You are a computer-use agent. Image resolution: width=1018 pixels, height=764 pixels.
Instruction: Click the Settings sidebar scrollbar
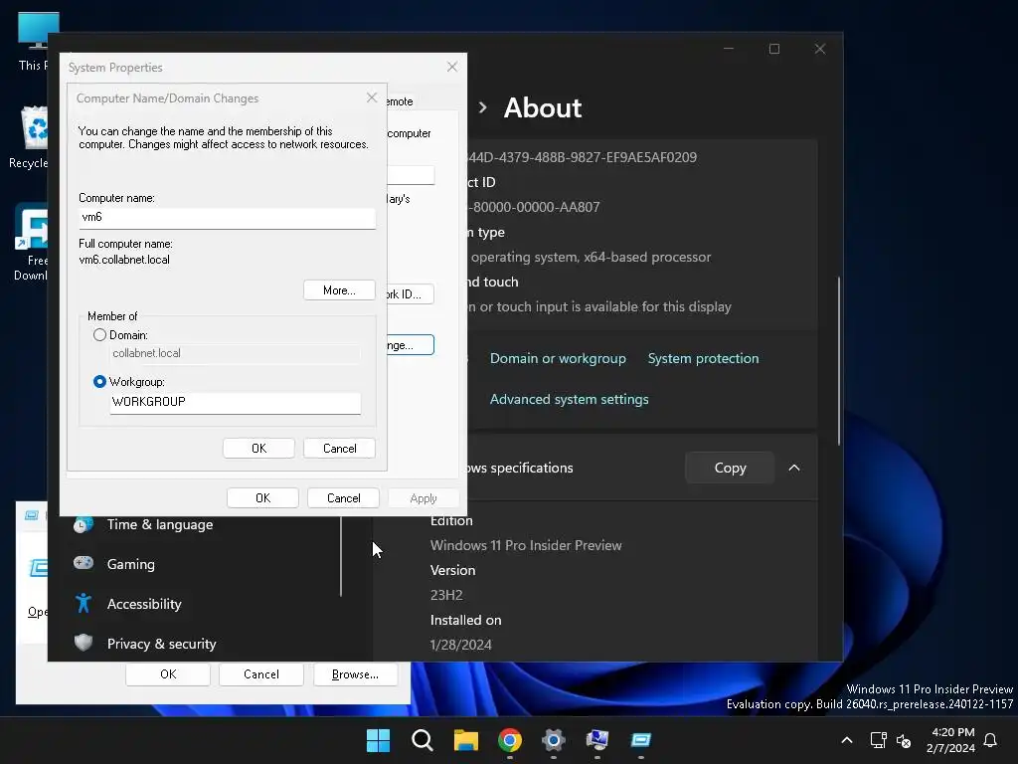pyautogui.click(x=341, y=555)
